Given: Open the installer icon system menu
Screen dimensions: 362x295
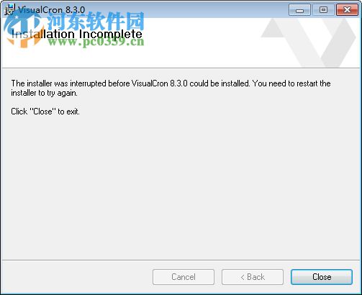Looking at the screenshot, I should point(9,9).
